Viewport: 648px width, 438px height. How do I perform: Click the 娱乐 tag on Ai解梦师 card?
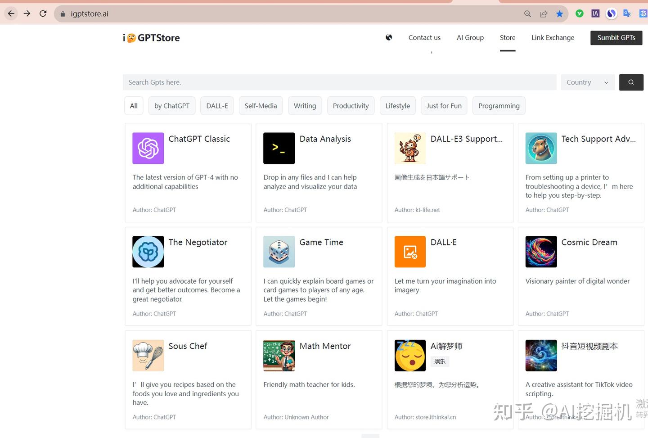pyautogui.click(x=440, y=361)
